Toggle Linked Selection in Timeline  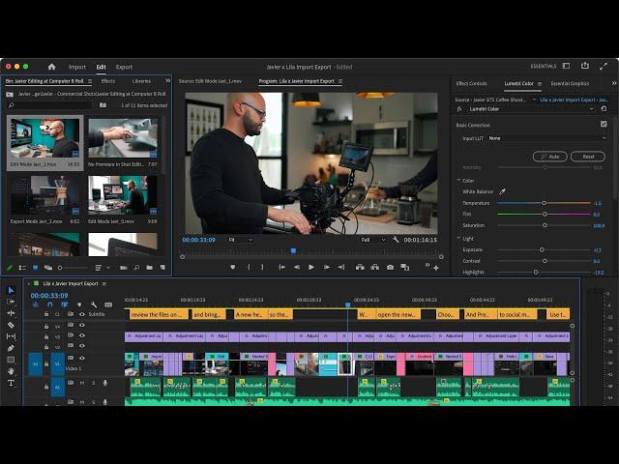click(65, 304)
